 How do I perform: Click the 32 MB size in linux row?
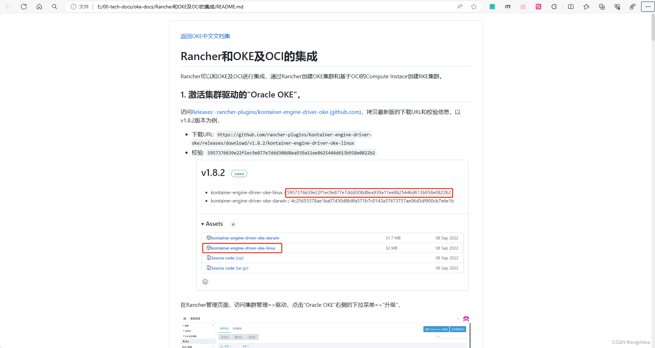pyautogui.click(x=392, y=248)
